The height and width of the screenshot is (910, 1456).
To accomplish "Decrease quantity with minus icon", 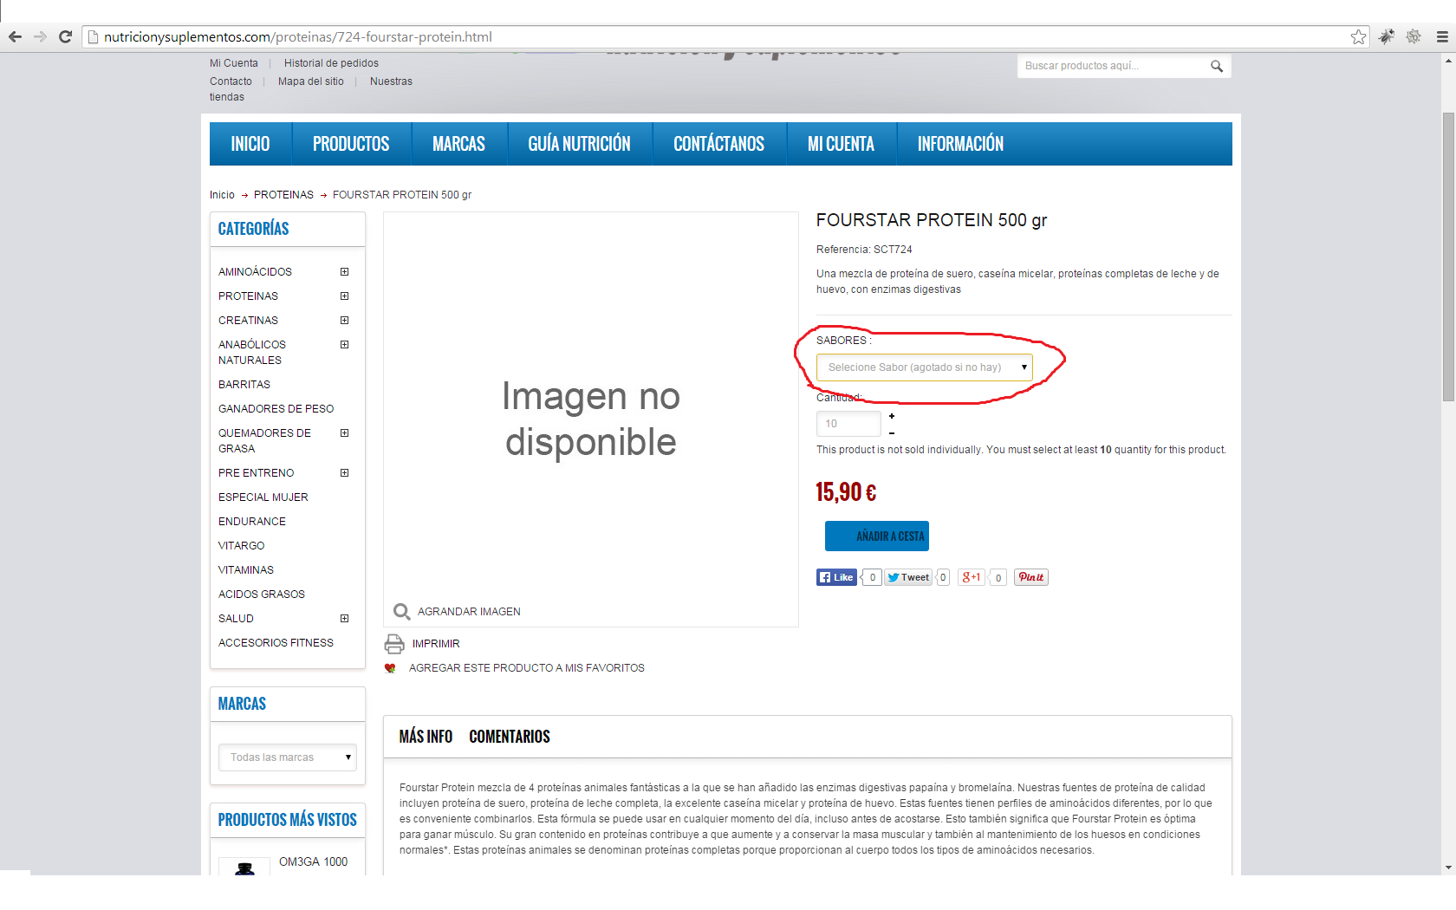I will click(892, 432).
